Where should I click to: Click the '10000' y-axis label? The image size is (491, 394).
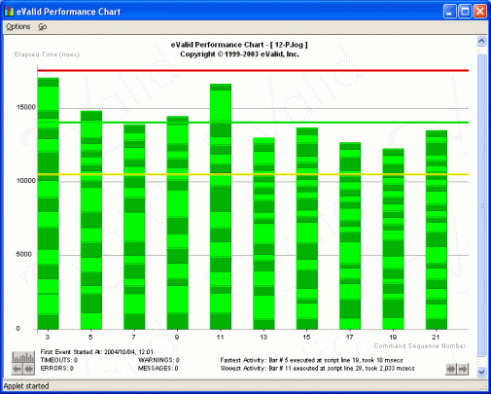click(x=26, y=181)
